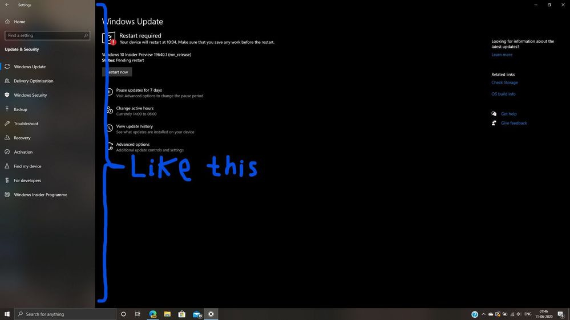Open View update history
Screen dimensions: 570x320
click(x=135, y=126)
